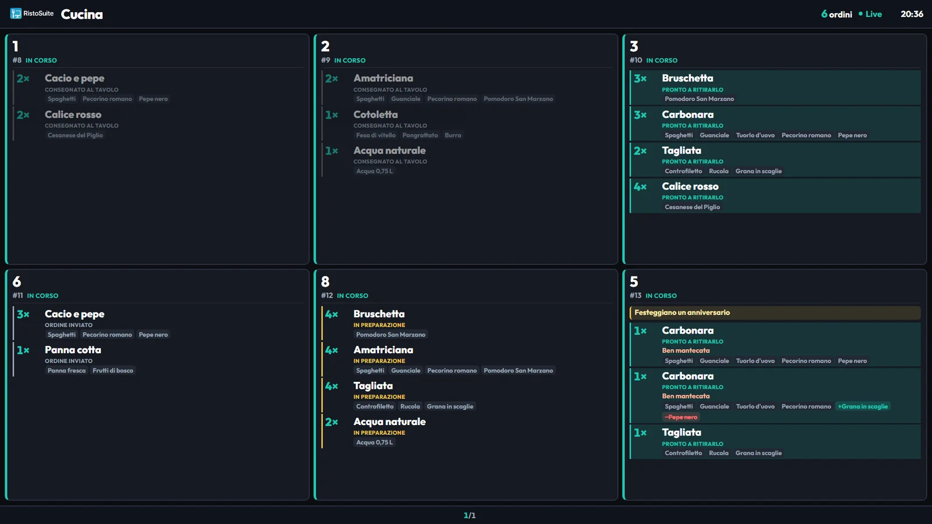Click the Cucina title

point(82,14)
